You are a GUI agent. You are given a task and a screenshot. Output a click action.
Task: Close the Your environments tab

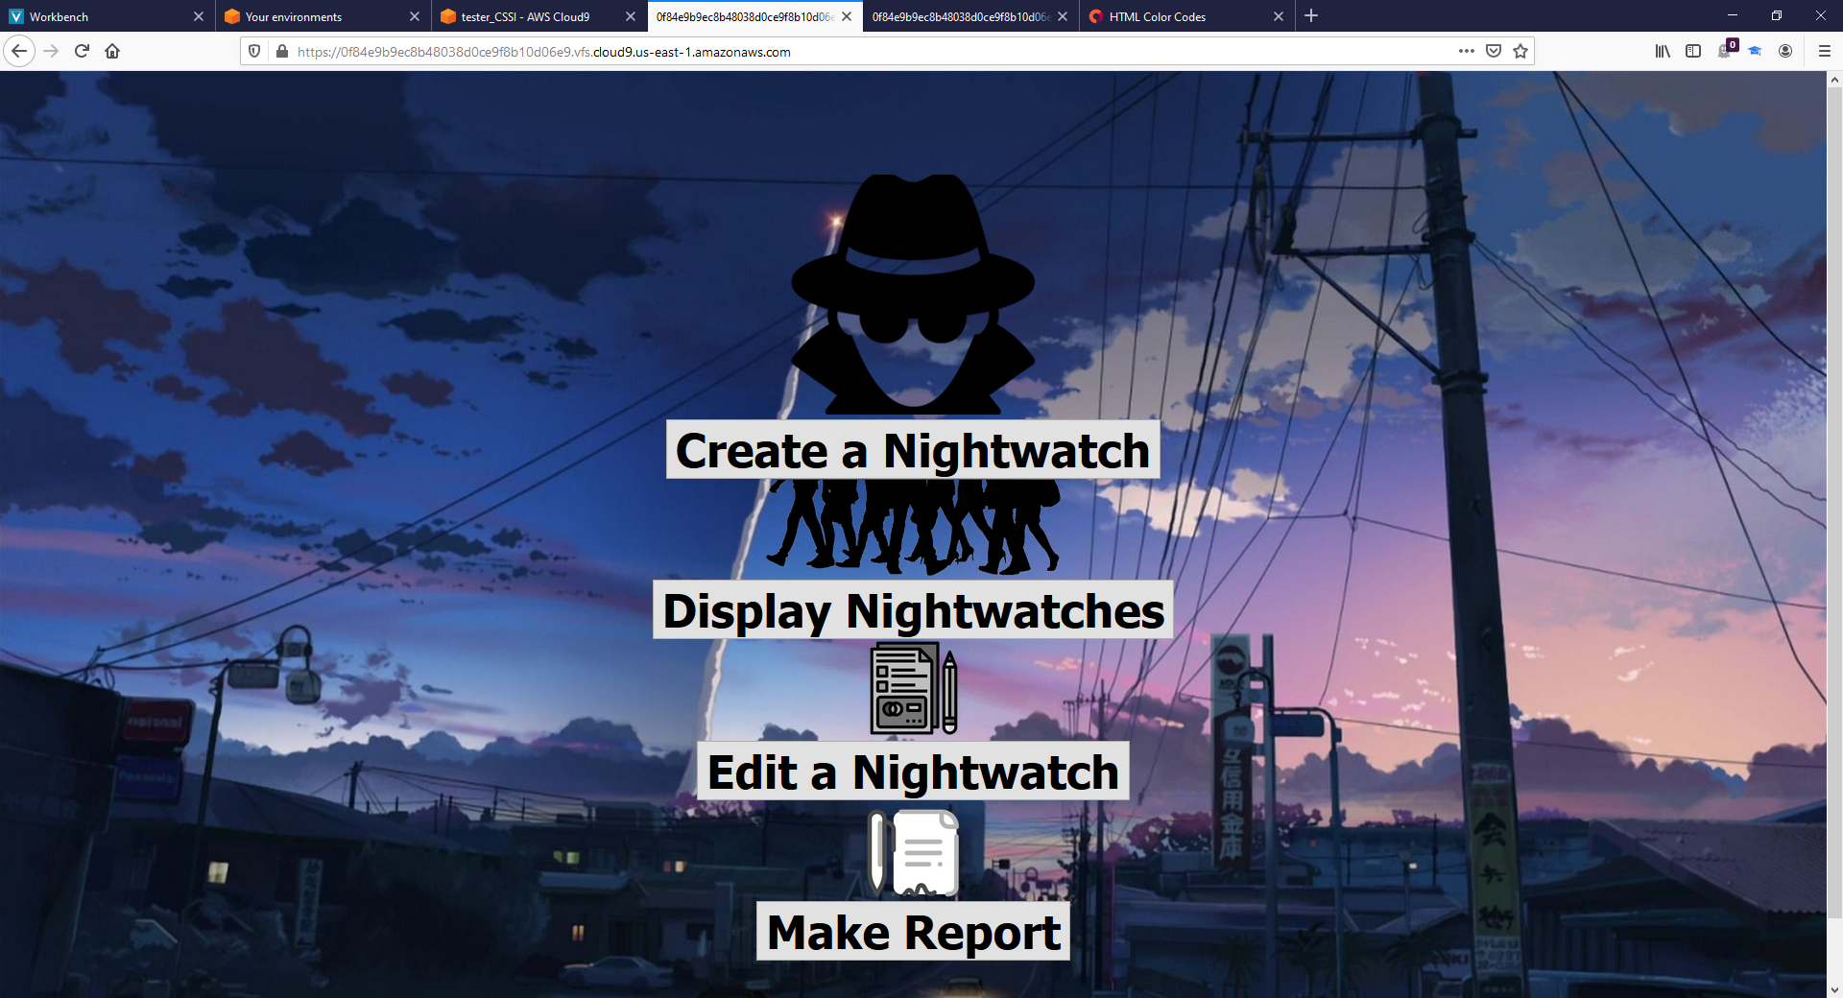pyautogui.click(x=415, y=16)
